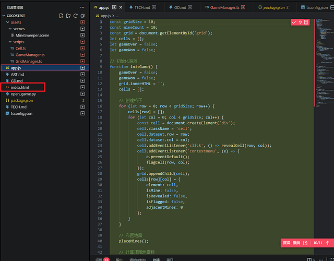Click the 撤消 undo button
The image size is (334, 261).
point(296,243)
